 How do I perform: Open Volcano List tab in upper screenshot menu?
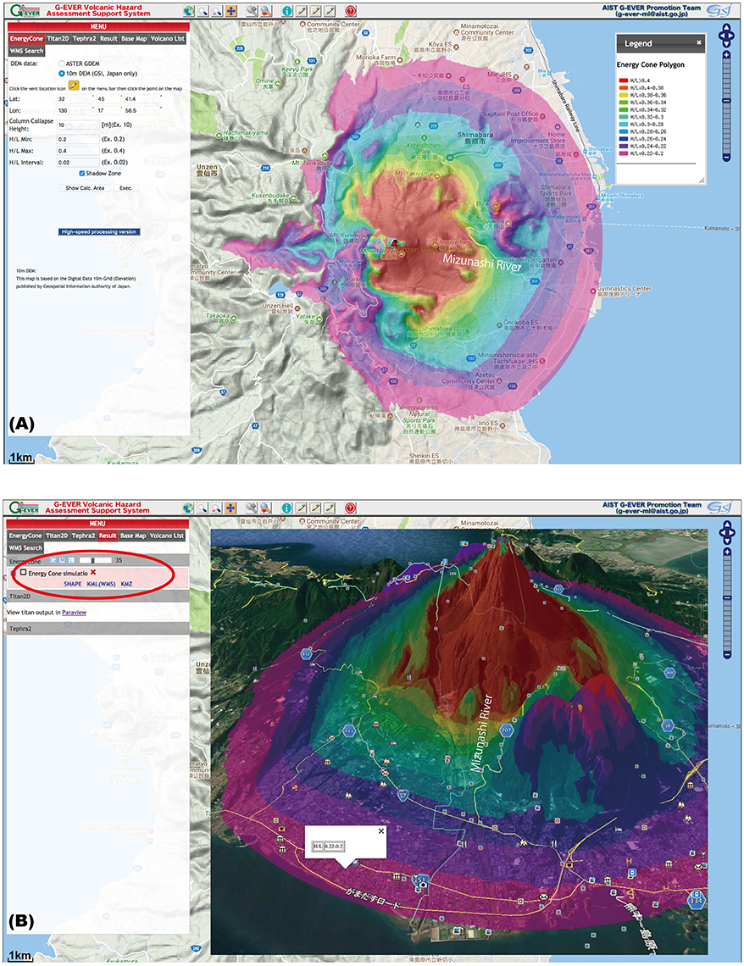click(x=168, y=38)
